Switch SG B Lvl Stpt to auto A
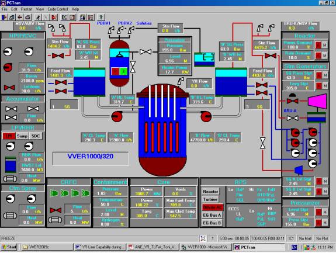 319,191
